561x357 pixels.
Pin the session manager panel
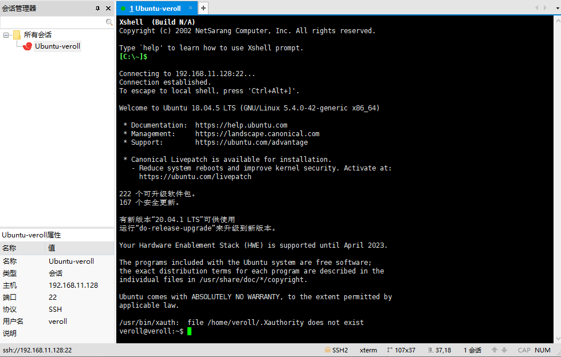pyautogui.click(x=97, y=8)
